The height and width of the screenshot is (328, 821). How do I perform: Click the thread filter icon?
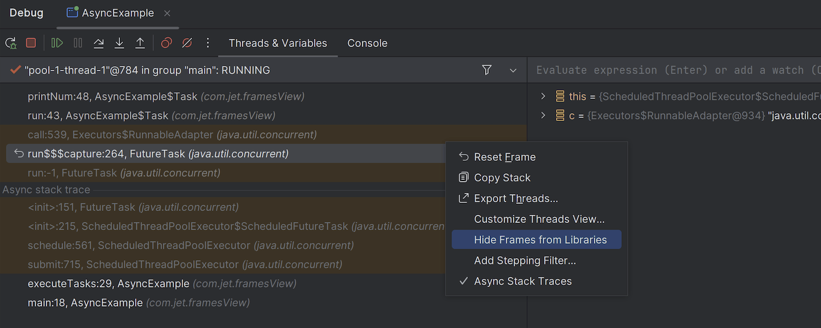pyautogui.click(x=487, y=70)
